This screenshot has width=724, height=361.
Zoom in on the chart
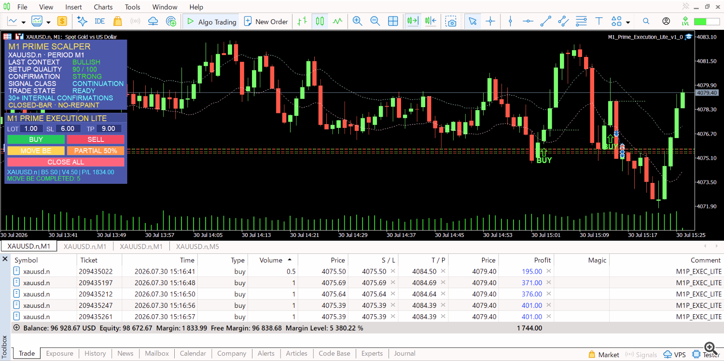[357, 21]
